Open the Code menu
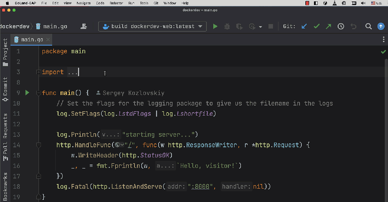This screenshot has width=388, height=202. 100,3
